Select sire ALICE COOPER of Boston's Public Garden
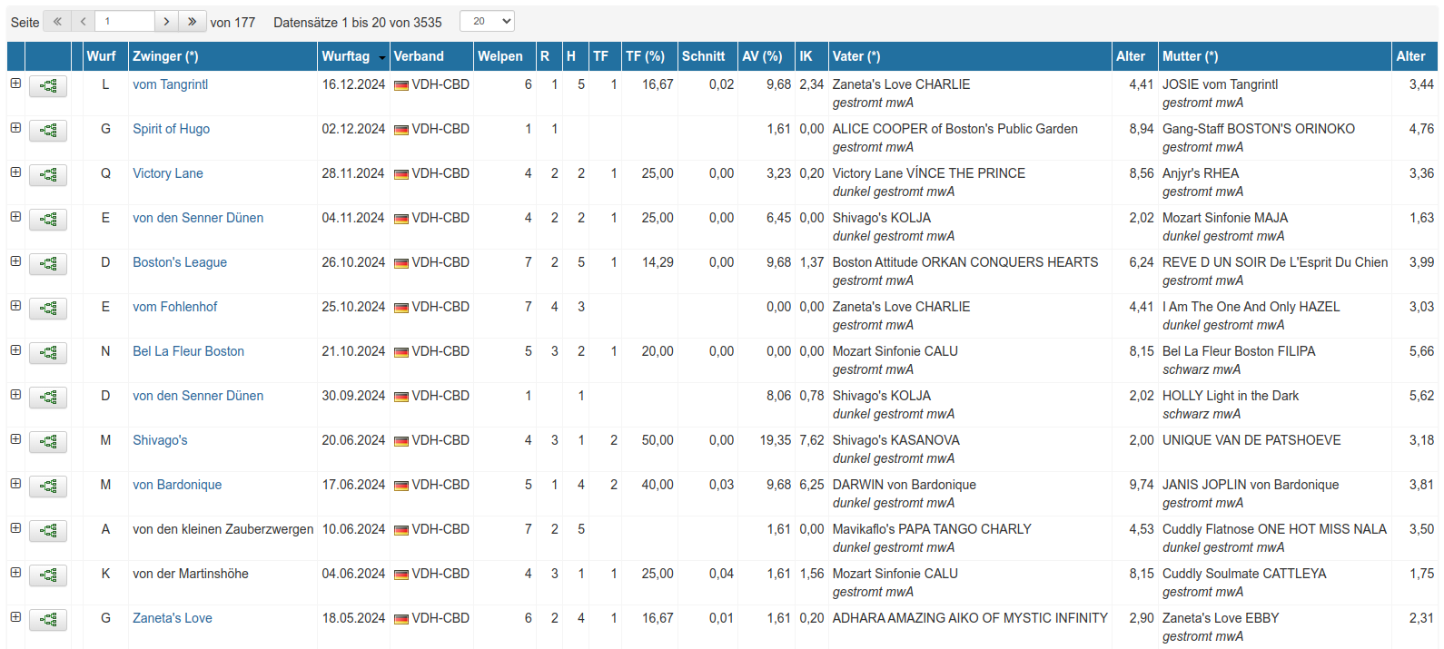The height and width of the screenshot is (649, 1444). [955, 129]
